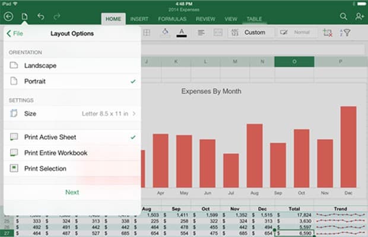The image size is (368, 237).
Task: Tap the share person-plus icon
Action: tap(359, 17)
